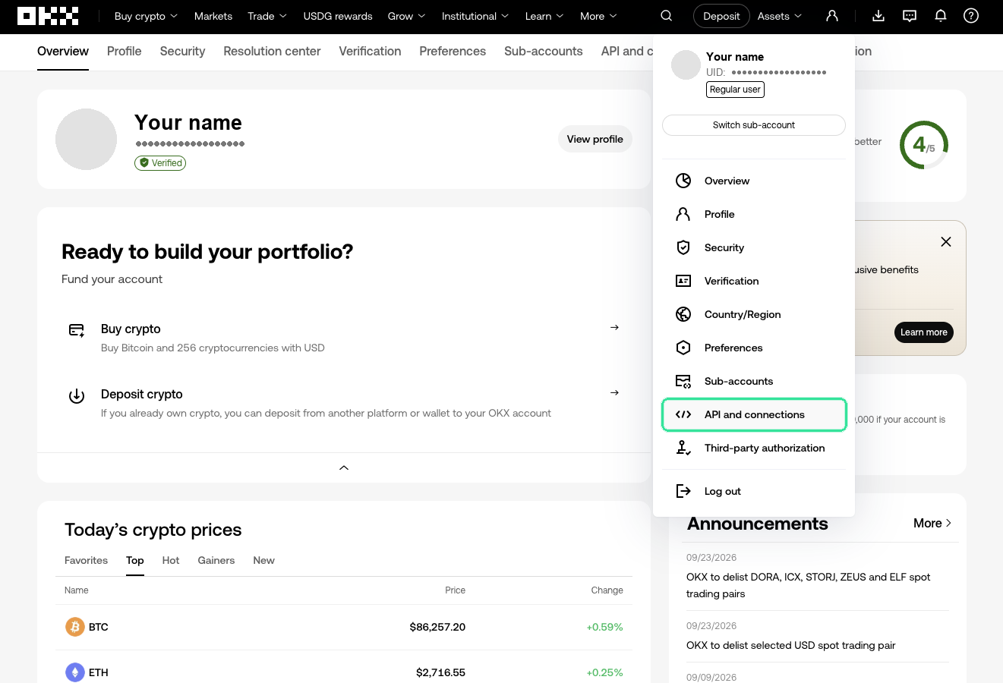
Task: Click the ETH coin icon
Action: click(74, 672)
